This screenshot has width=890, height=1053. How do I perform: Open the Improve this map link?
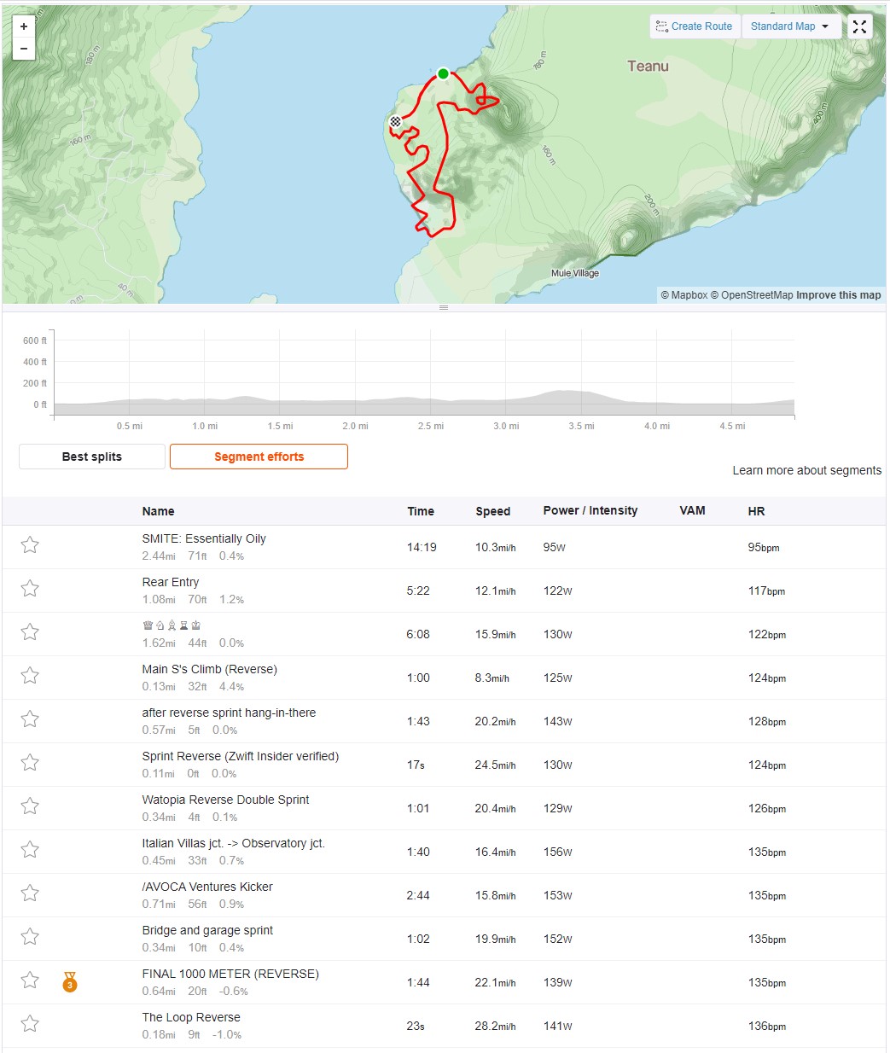point(838,295)
